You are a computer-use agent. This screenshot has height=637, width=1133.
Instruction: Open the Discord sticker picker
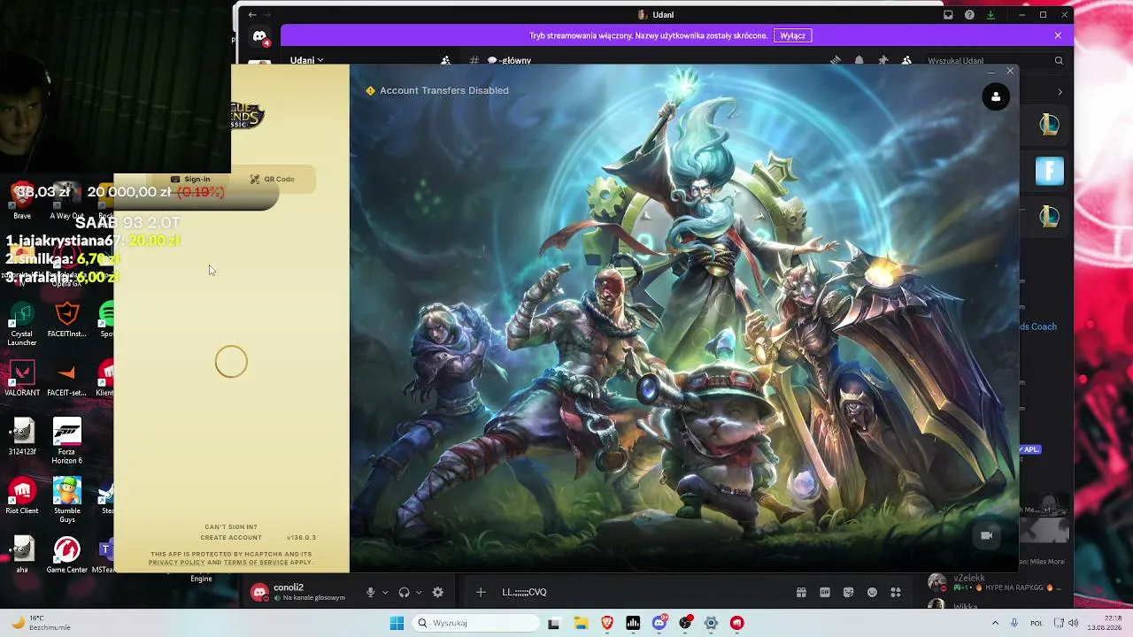tap(849, 592)
